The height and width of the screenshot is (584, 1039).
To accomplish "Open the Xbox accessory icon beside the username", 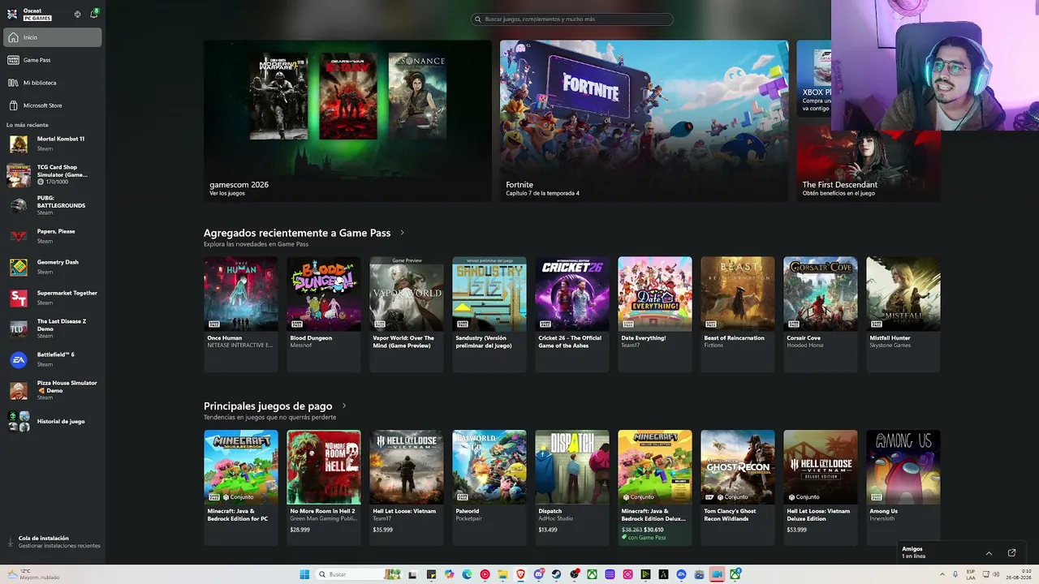I will click(x=77, y=14).
